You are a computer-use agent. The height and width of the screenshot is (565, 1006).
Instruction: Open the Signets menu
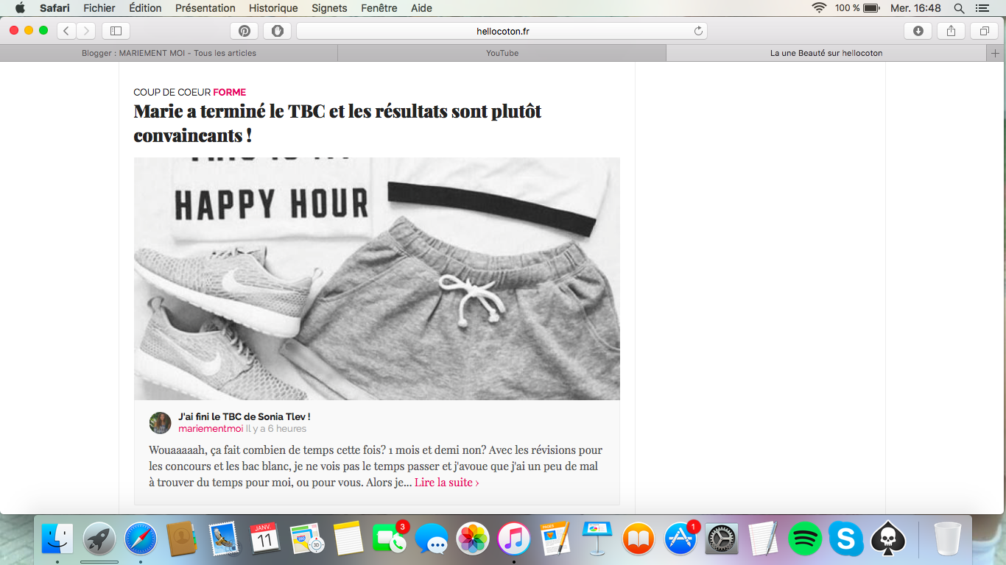click(x=329, y=8)
